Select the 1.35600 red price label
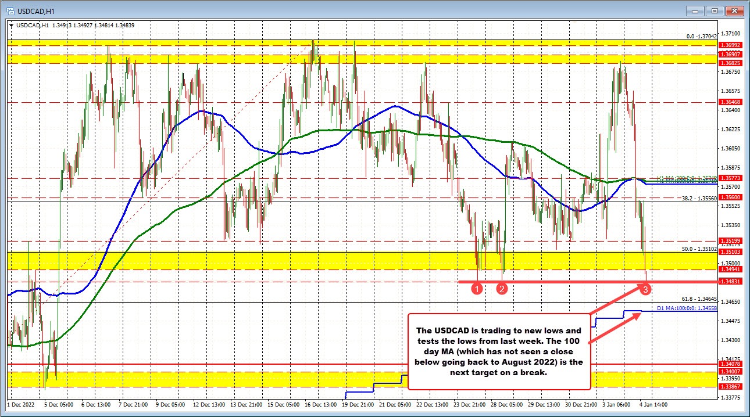 [x=730, y=197]
